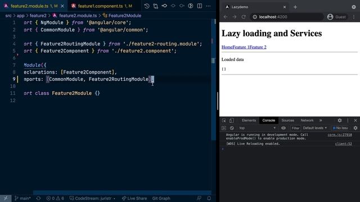
Task: Click the Feature 1 link on page
Action: 241,47
